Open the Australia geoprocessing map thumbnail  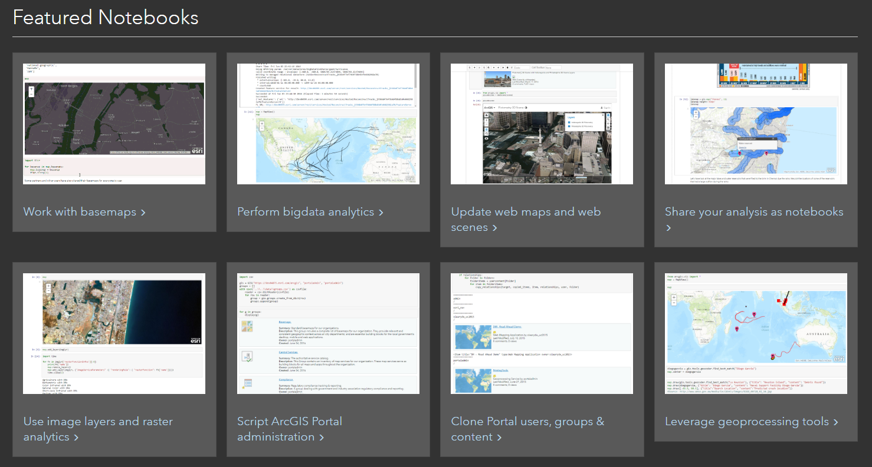pos(756,334)
